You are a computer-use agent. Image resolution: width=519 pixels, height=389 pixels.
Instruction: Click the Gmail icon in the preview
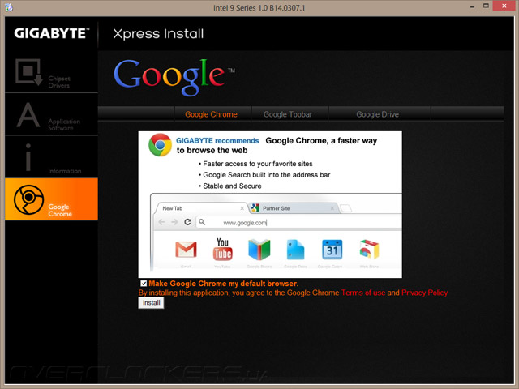pyautogui.click(x=186, y=250)
